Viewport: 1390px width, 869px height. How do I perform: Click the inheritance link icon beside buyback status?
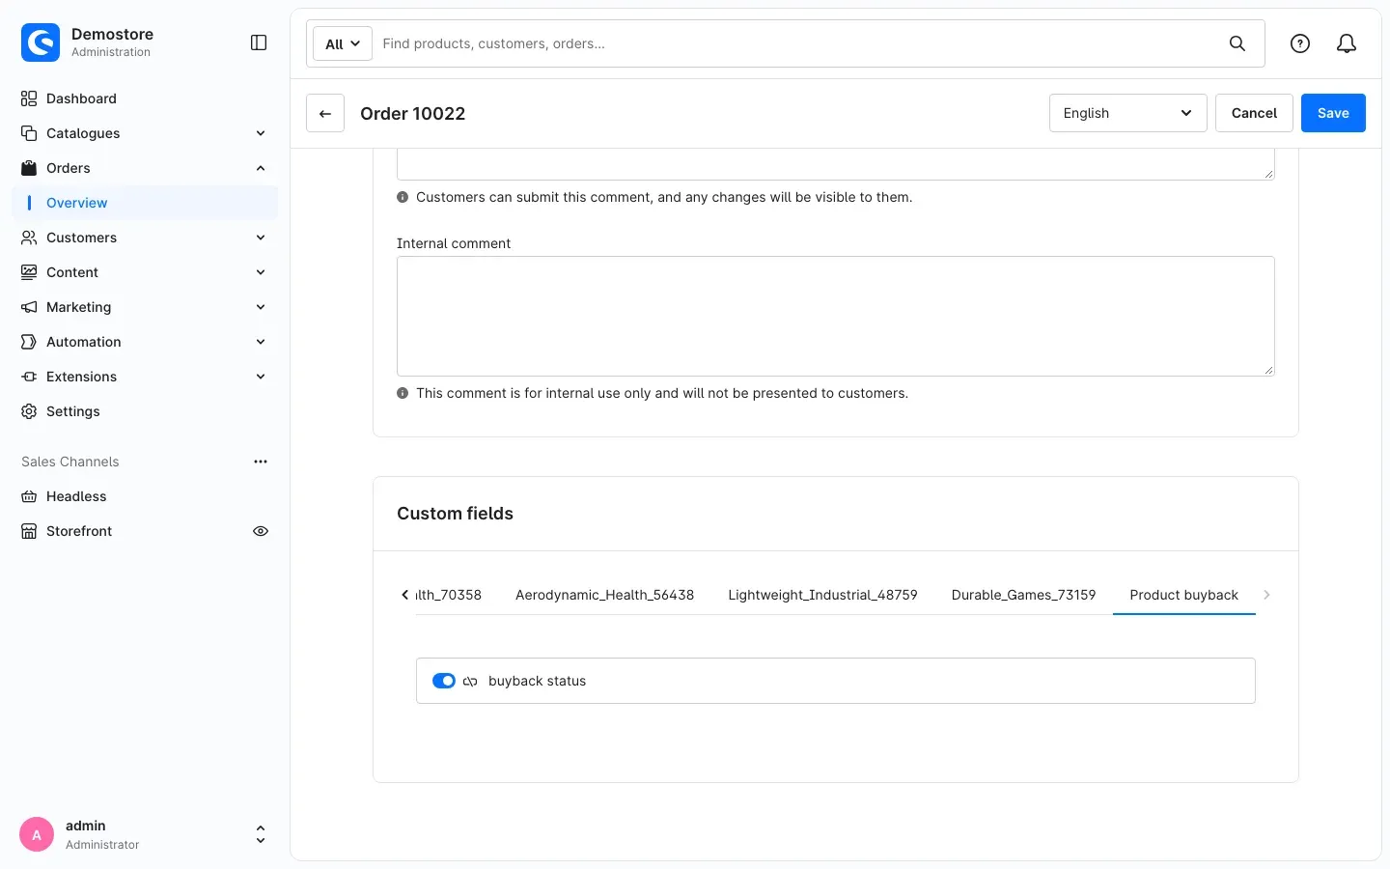click(470, 681)
